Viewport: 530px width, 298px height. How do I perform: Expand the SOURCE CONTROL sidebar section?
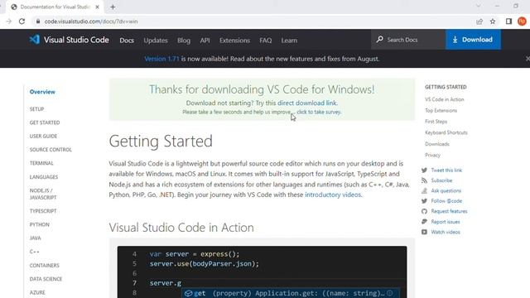(x=51, y=150)
